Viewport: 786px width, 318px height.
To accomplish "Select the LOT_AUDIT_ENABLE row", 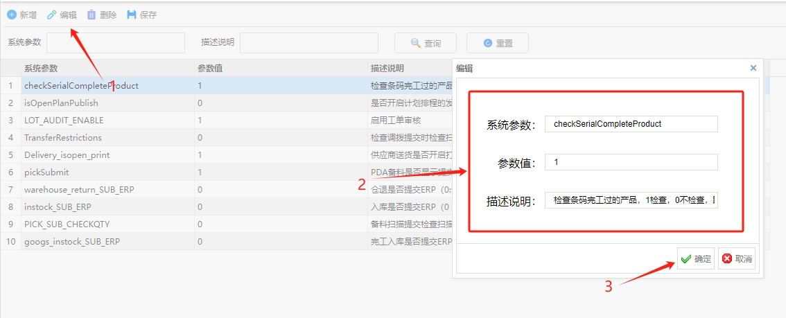I will 64,121.
